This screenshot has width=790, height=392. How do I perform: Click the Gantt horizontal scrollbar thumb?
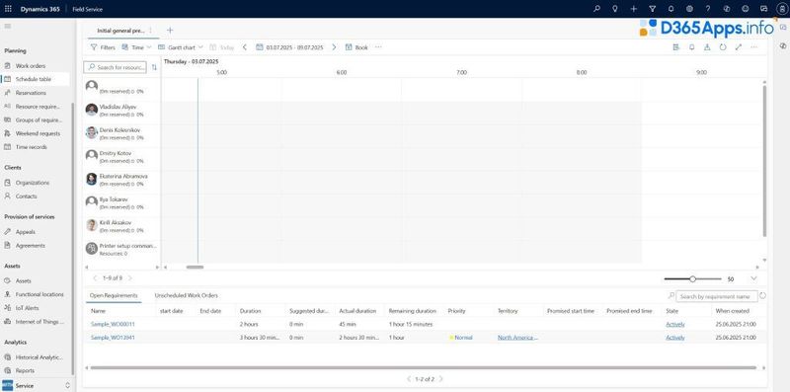[195, 268]
